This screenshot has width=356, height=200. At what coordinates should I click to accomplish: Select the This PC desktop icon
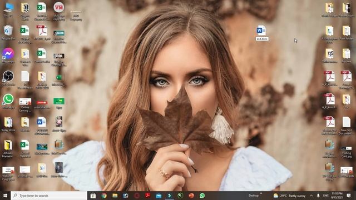8,10
